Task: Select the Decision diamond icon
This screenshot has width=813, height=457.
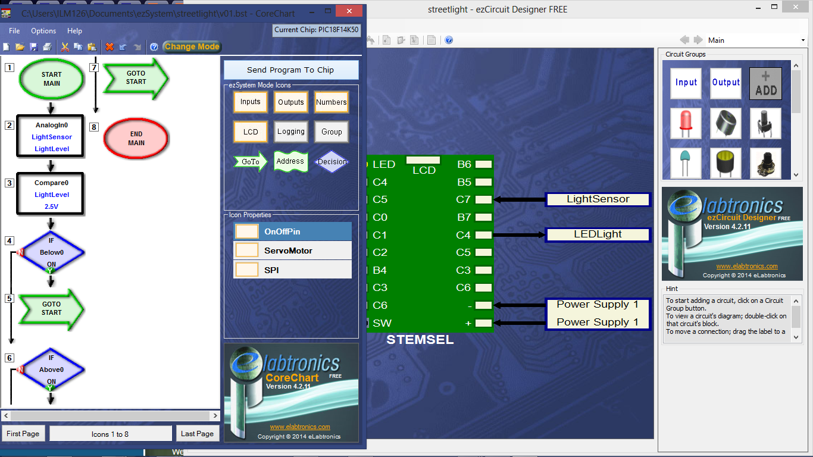Action: pyautogui.click(x=332, y=161)
